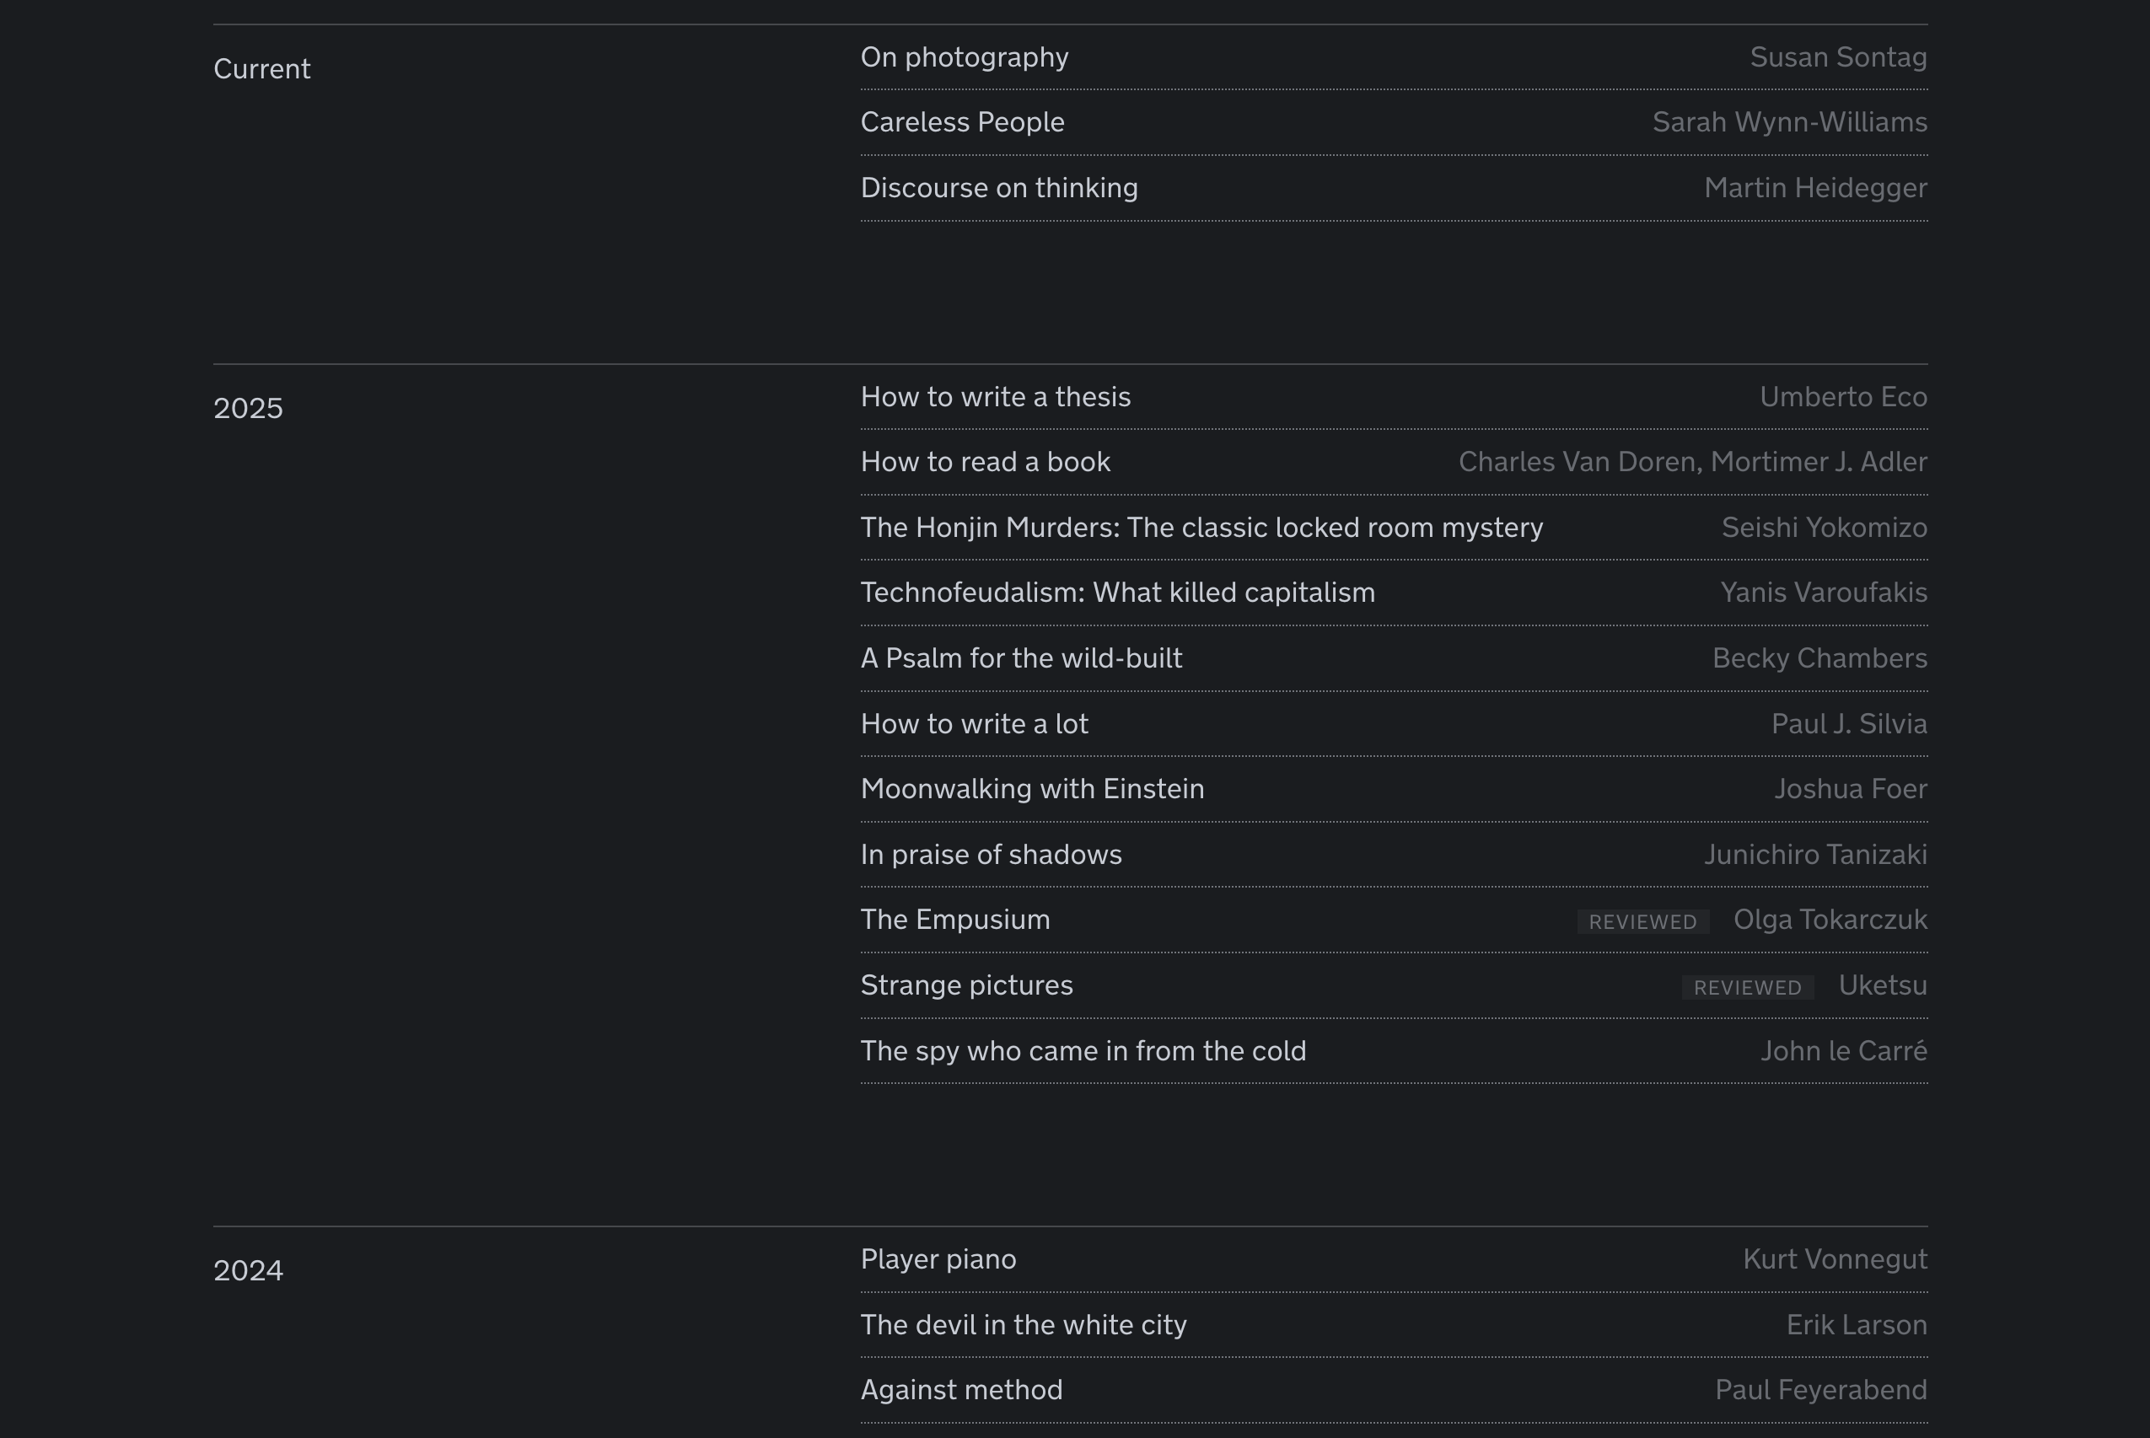Click the REVIEWED badge next to The Empusium
This screenshot has width=2150, height=1438.
pos(1642,921)
